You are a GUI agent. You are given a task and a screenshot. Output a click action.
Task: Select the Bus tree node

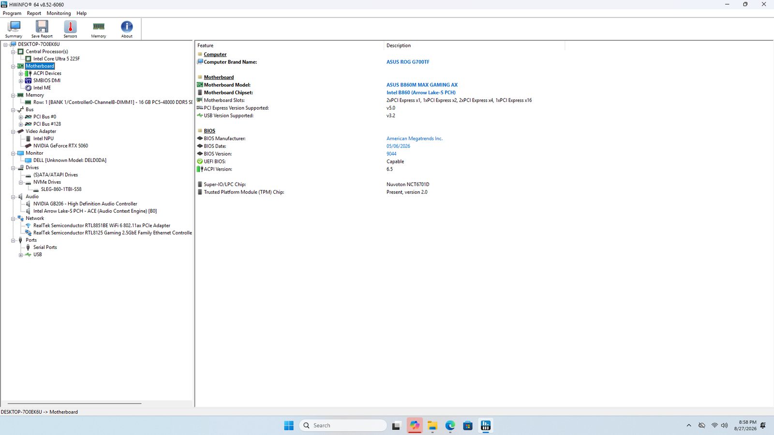(30, 110)
